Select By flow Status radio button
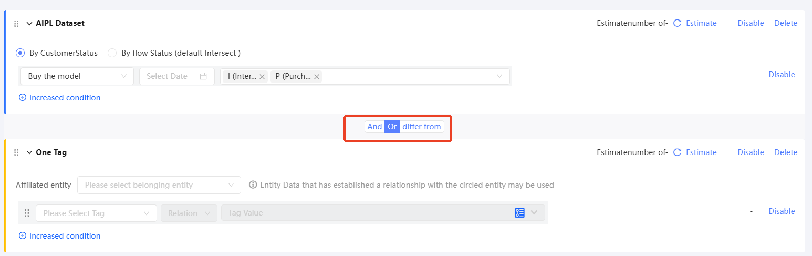Image resolution: width=812 pixels, height=256 pixels. 112,53
